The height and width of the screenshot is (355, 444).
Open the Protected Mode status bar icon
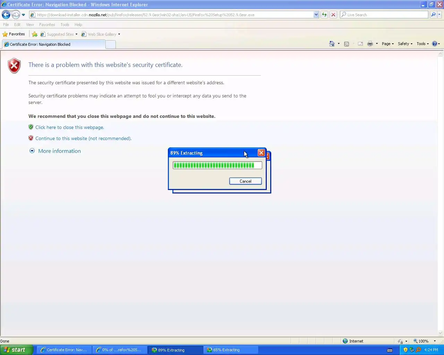point(401,341)
